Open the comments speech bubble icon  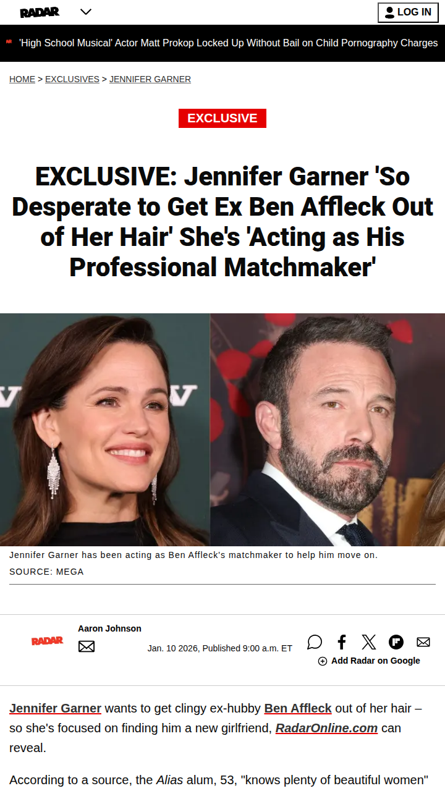click(x=315, y=642)
